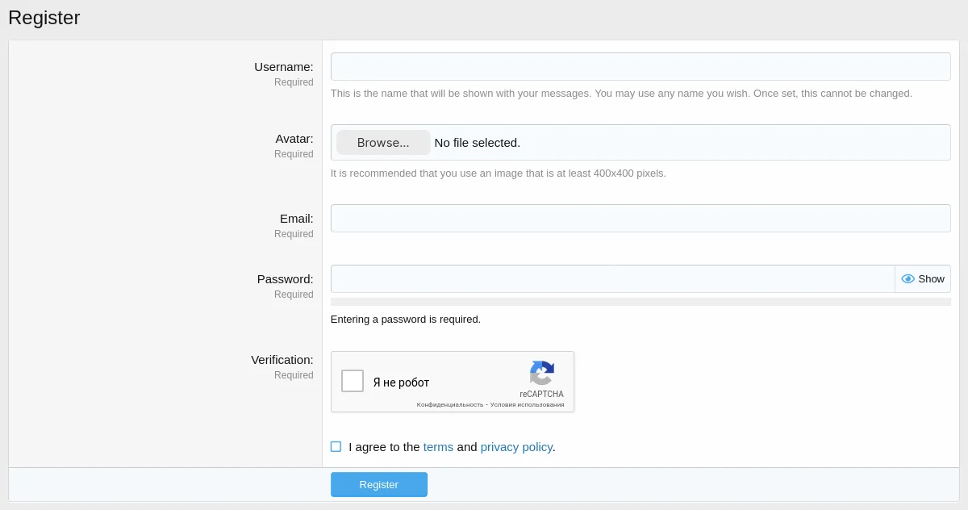Click inside the Email input field
The width and height of the screenshot is (968, 510).
pos(640,218)
